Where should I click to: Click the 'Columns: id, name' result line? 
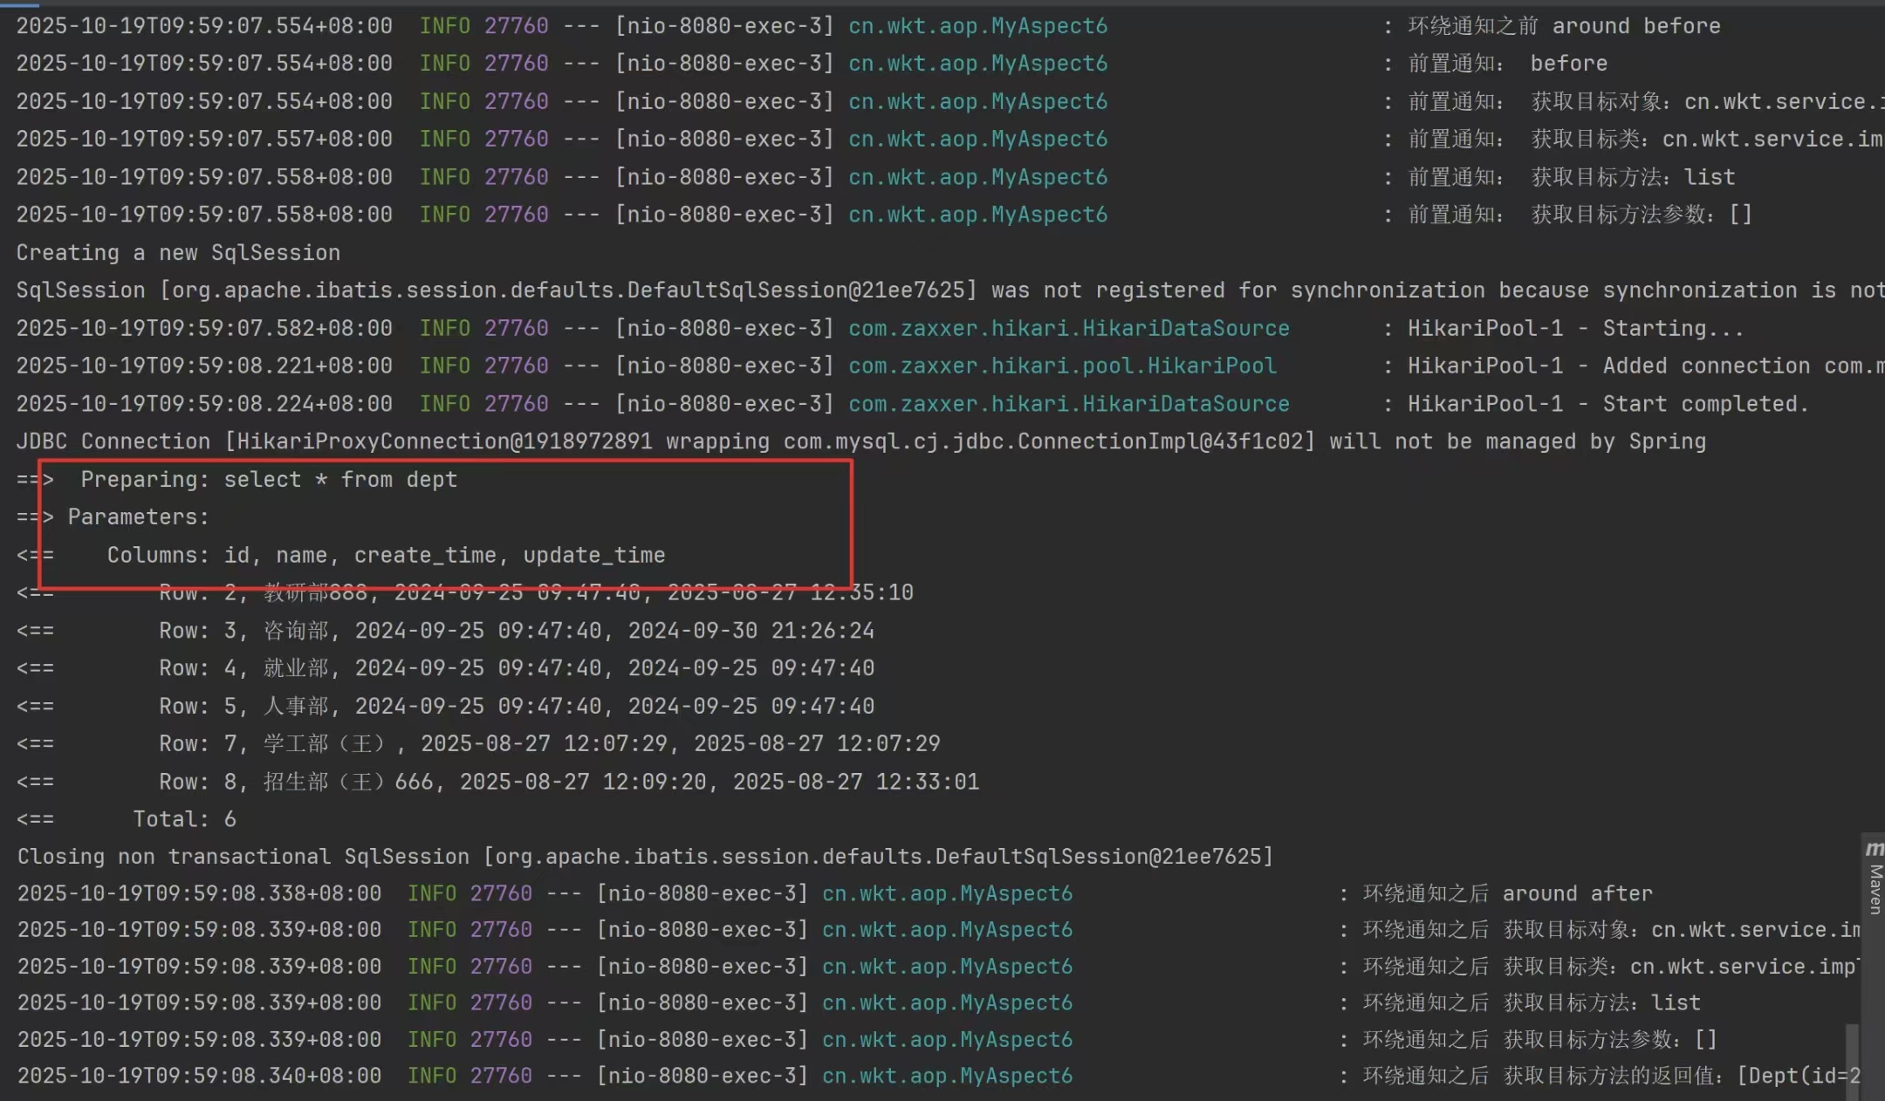pyautogui.click(x=386, y=556)
